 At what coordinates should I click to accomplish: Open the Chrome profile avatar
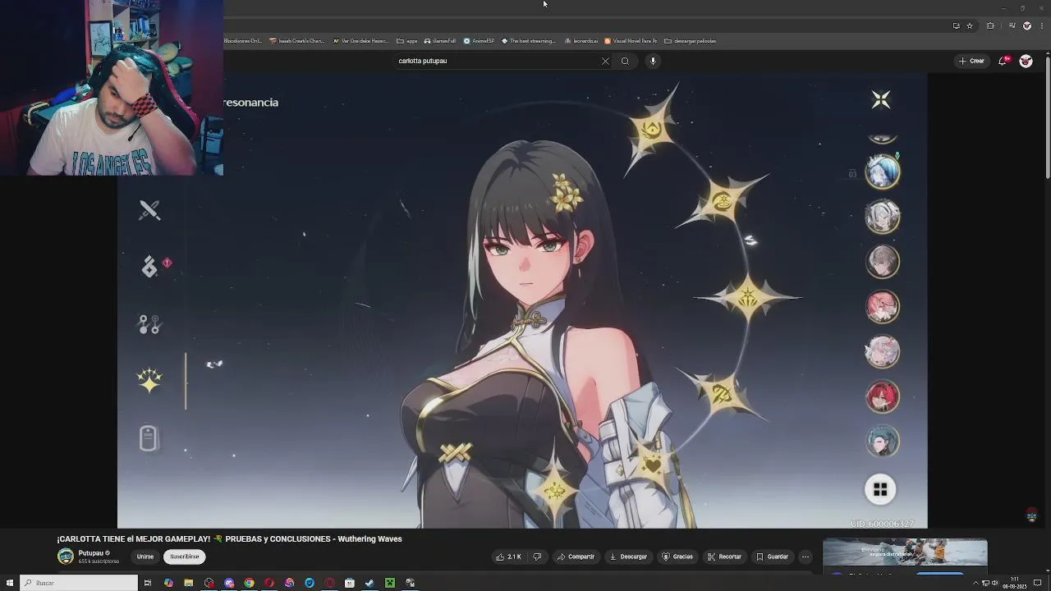click(x=1026, y=25)
